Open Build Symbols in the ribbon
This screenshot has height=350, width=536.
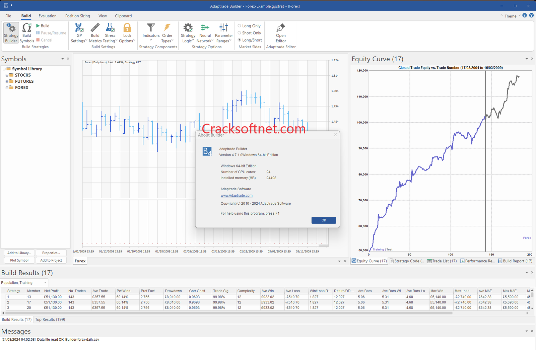[27, 33]
